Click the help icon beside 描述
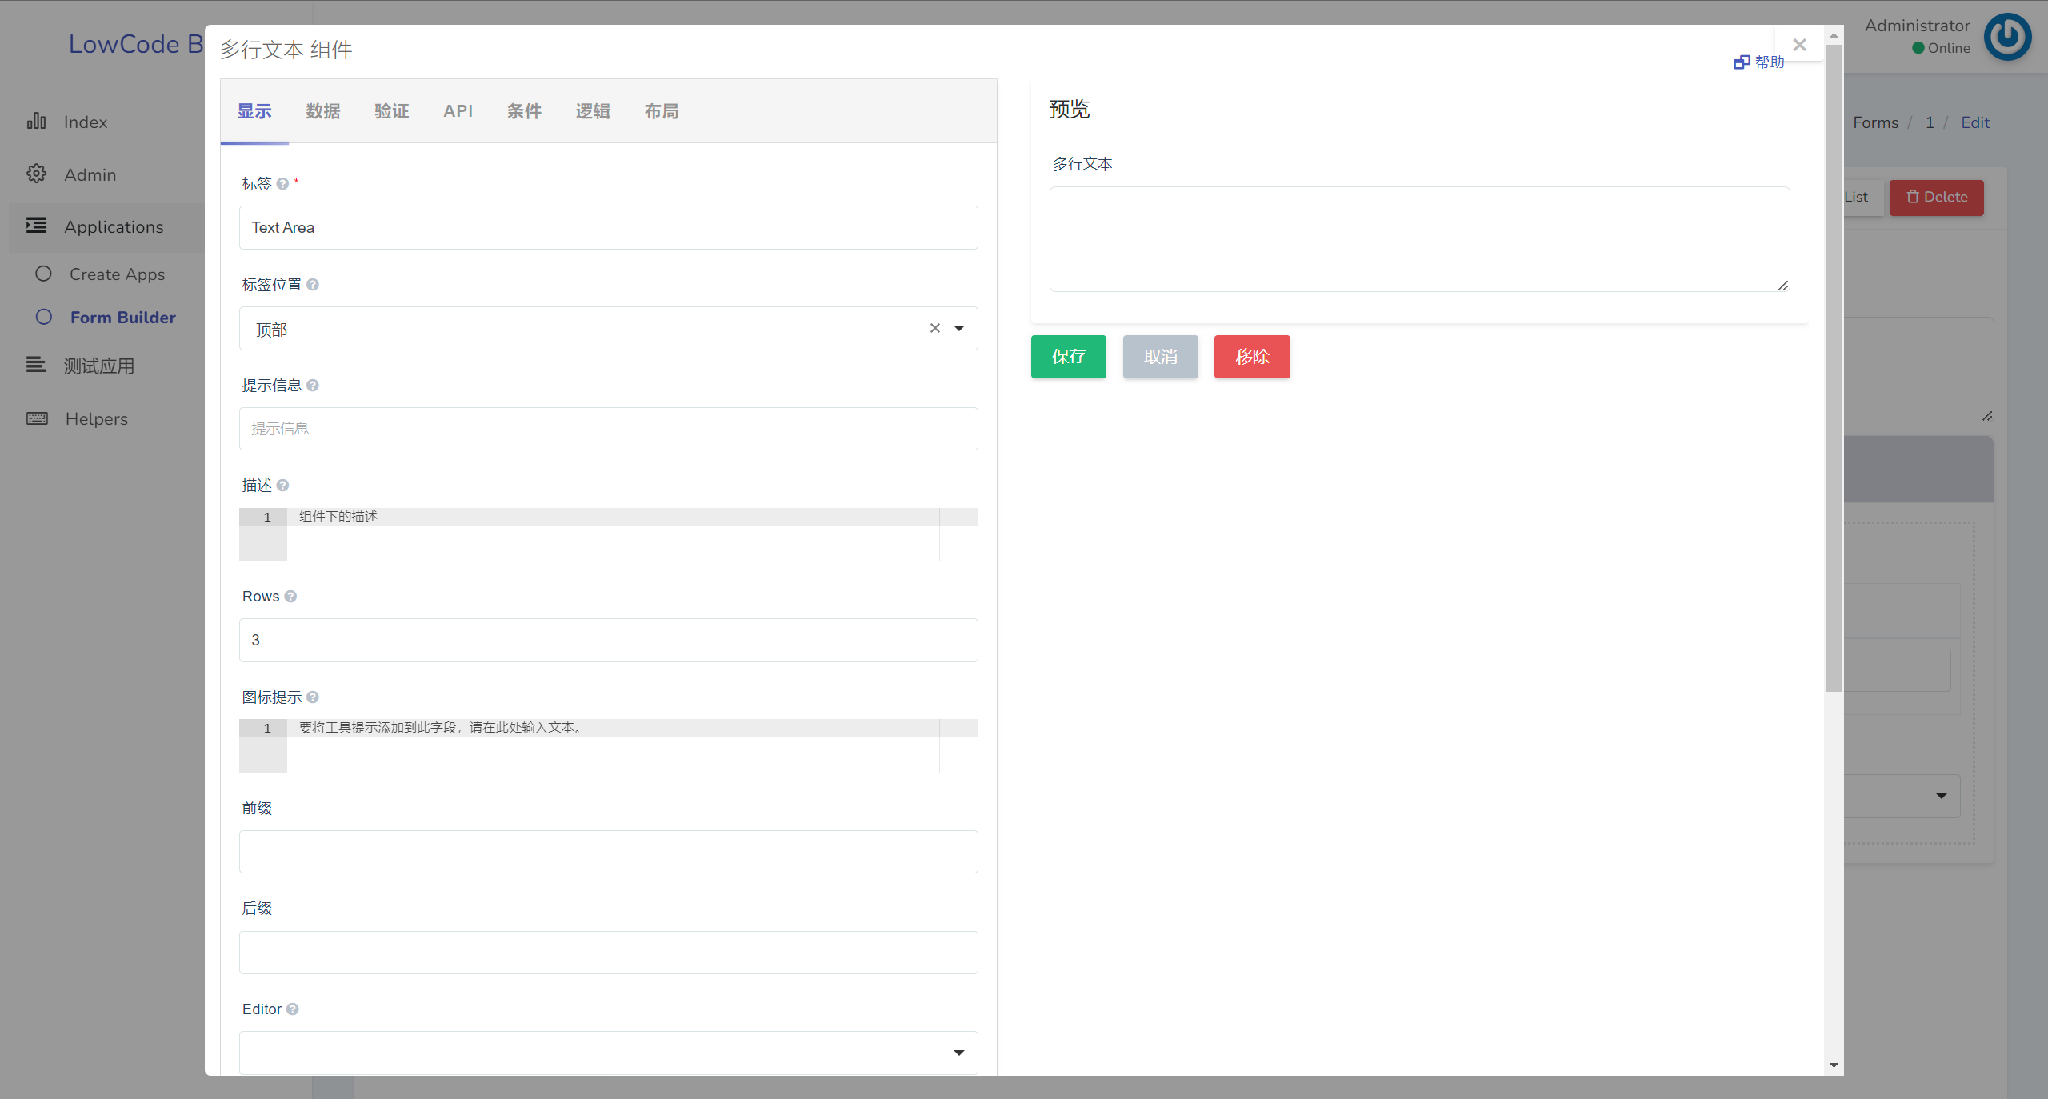 [282, 486]
